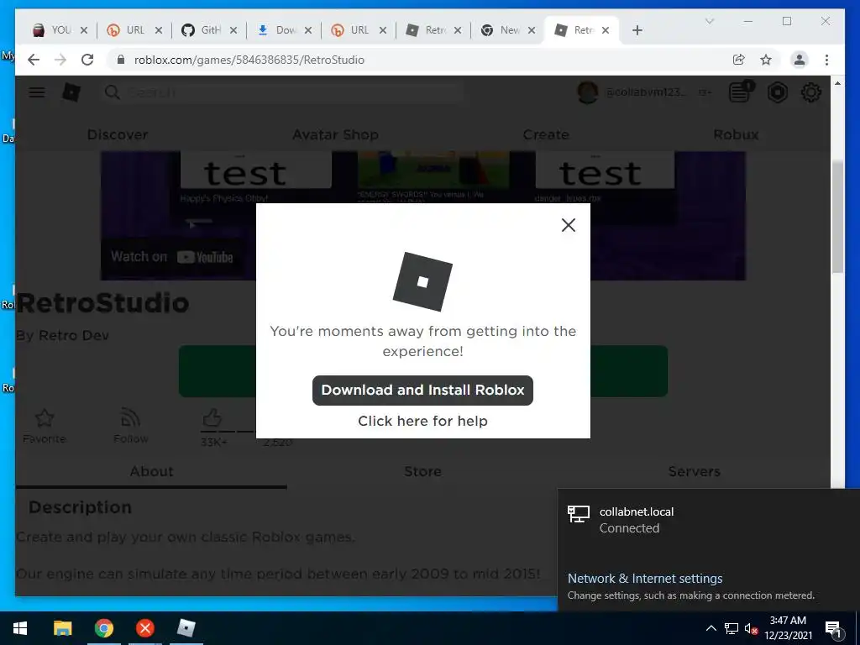The width and height of the screenshot is (860, 645).
Task: Click the muted volume tray icon
Action: pyautogui.click(x=752, y=628)
